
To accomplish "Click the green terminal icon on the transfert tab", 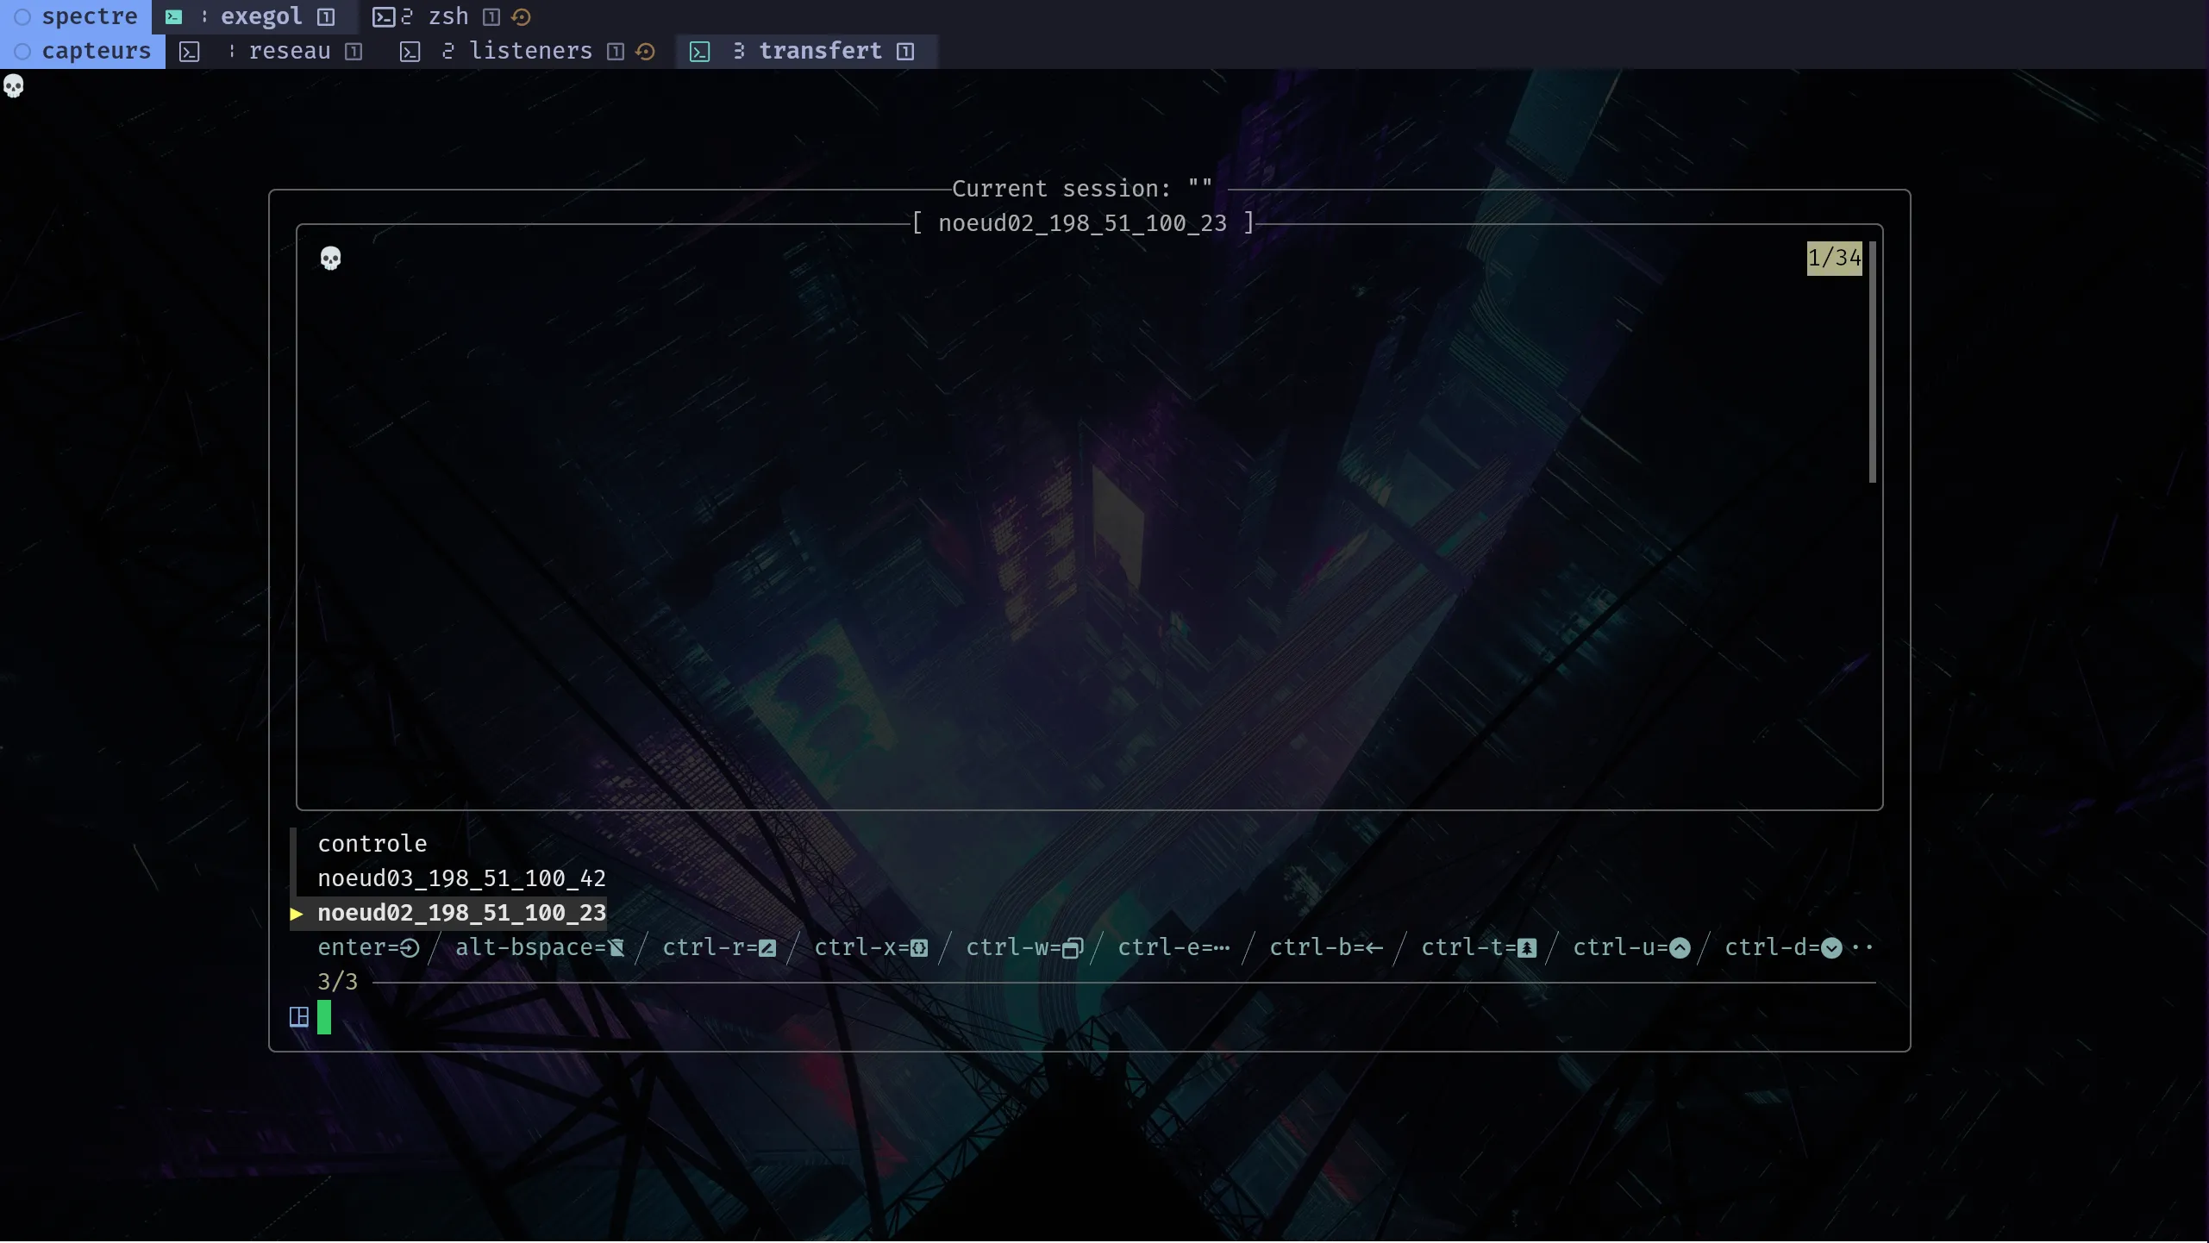I will coord(701,52).
